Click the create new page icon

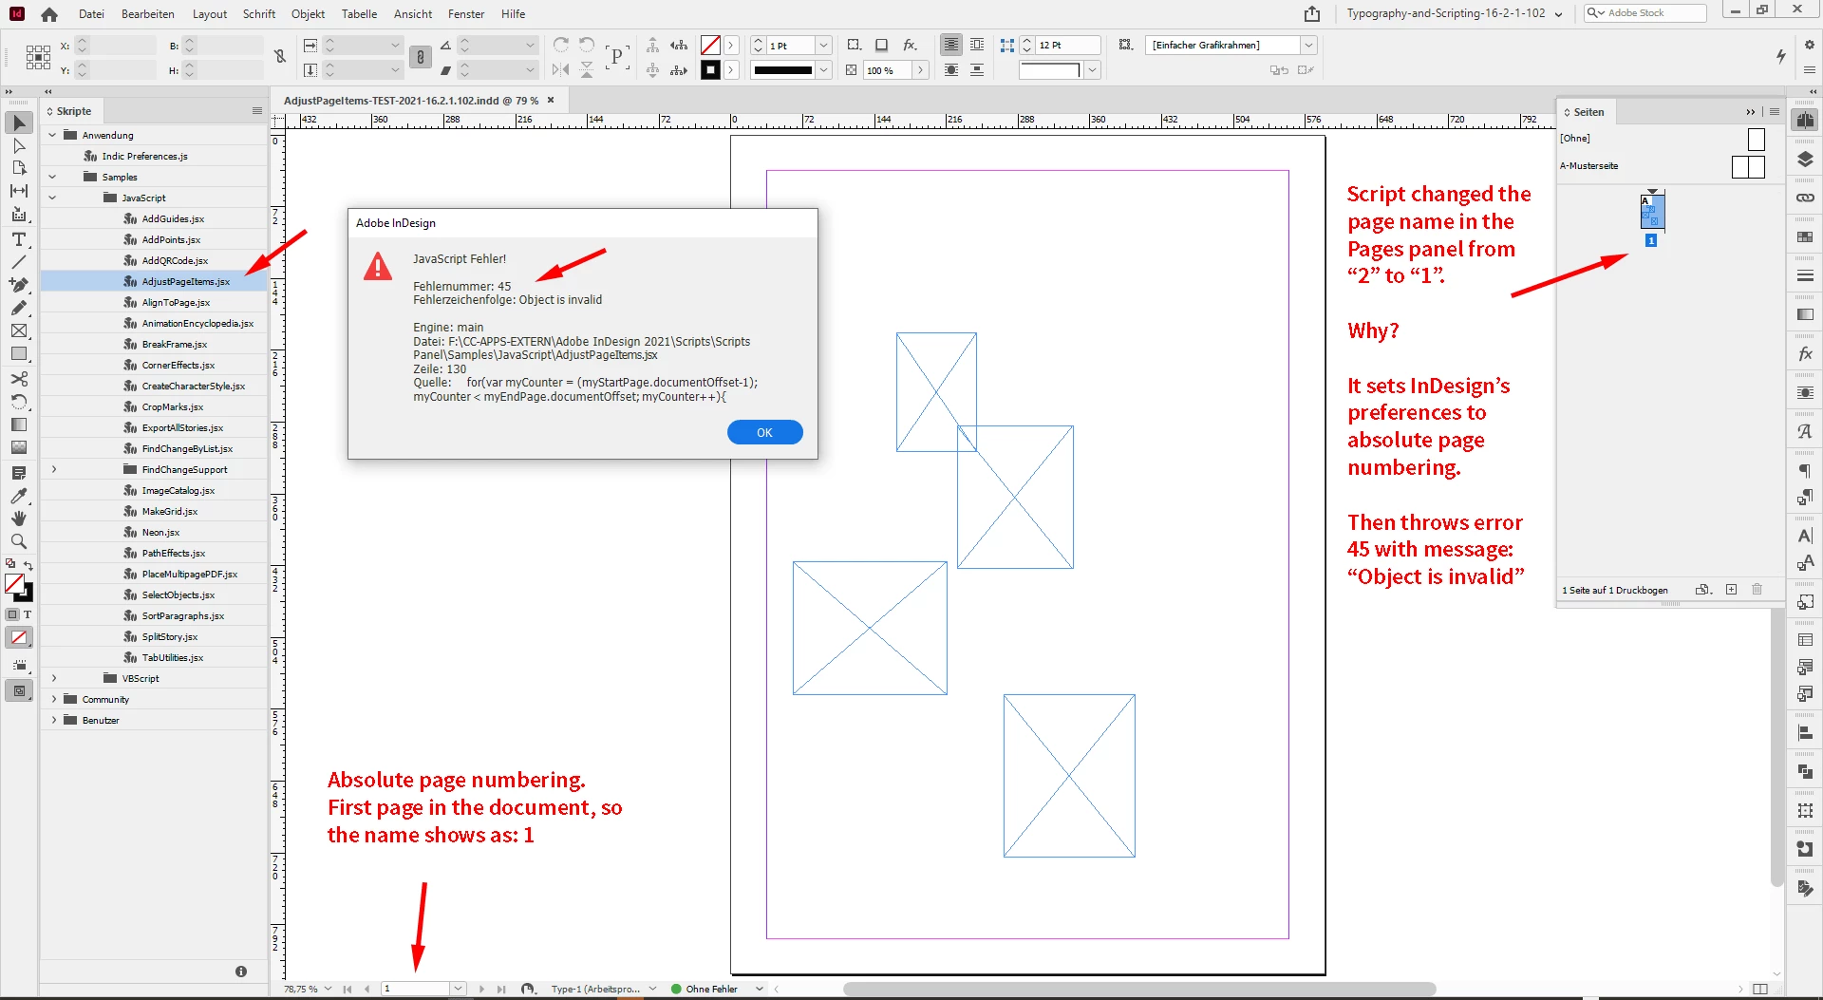click(x=1731, y=590)
